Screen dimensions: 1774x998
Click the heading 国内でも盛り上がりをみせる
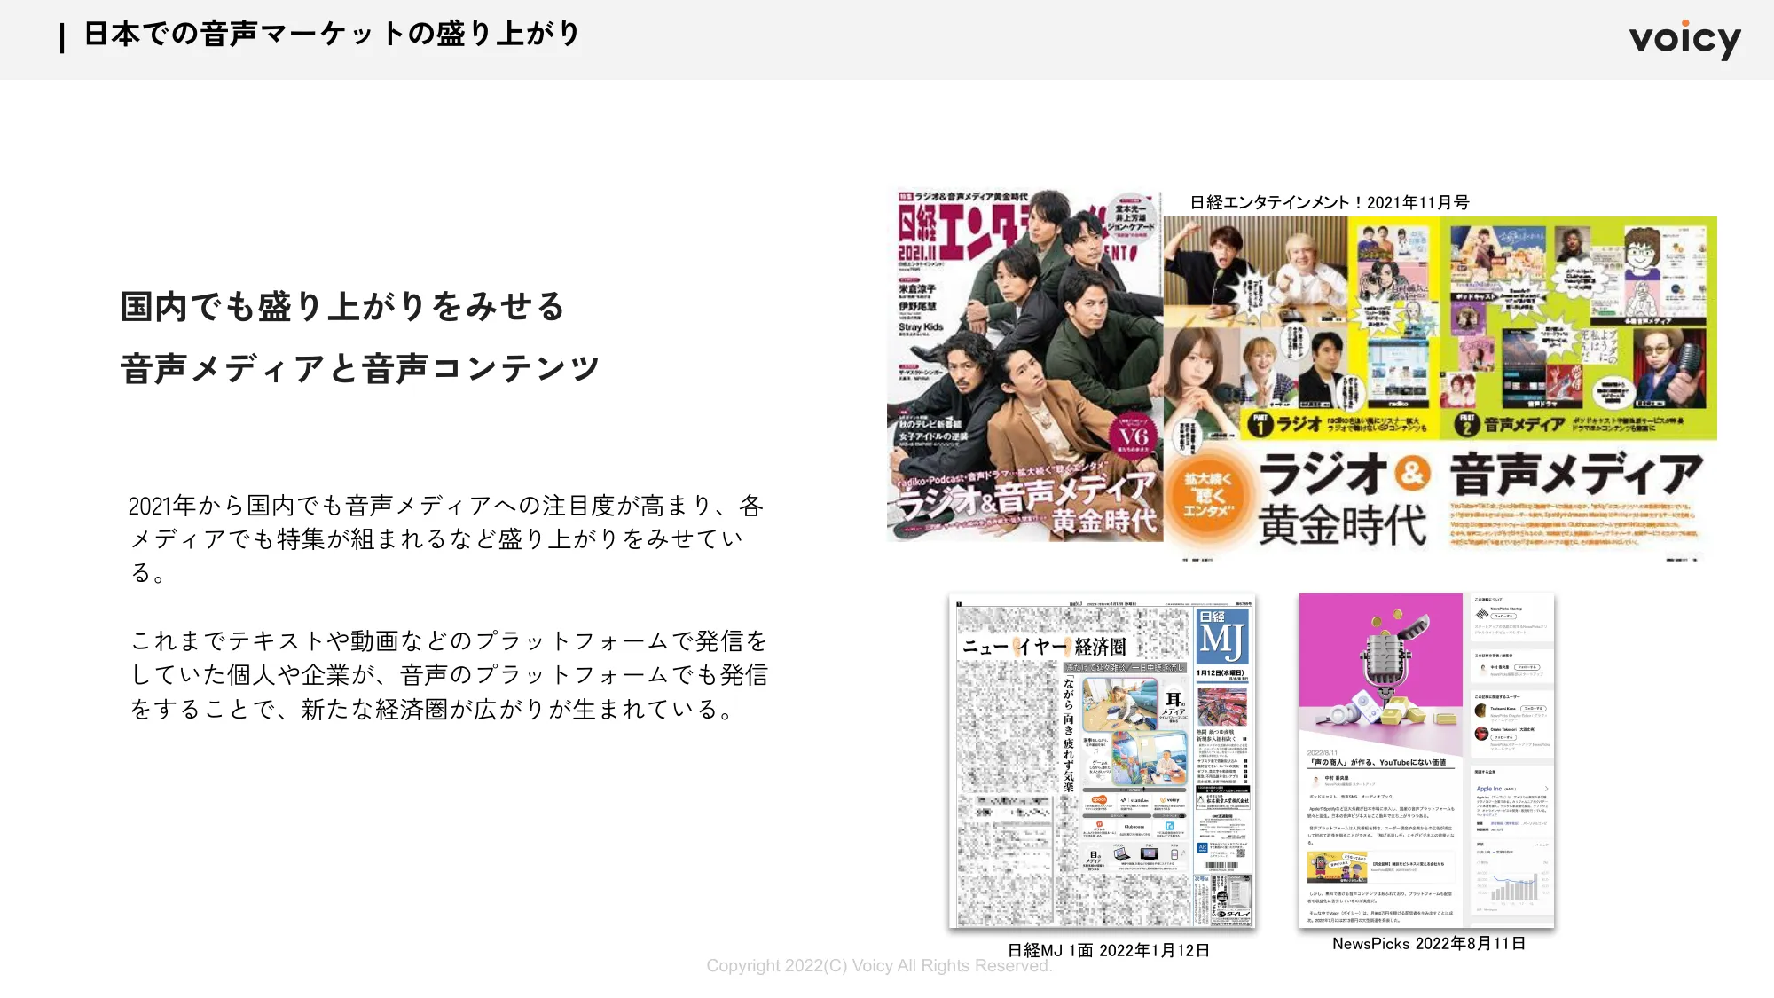point(342,307)
